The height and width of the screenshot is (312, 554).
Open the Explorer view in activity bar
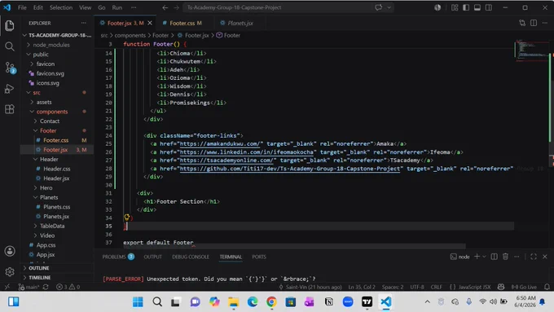pyautogui.click(x=10, y=25)
